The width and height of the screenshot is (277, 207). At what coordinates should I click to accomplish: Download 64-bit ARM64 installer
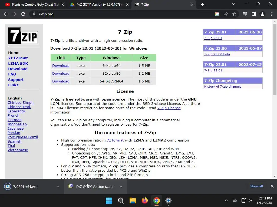(x=61, y=81)
